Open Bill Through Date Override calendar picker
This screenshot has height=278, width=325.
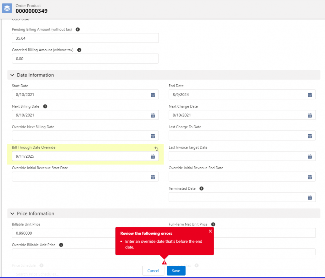tap(153, 156)
